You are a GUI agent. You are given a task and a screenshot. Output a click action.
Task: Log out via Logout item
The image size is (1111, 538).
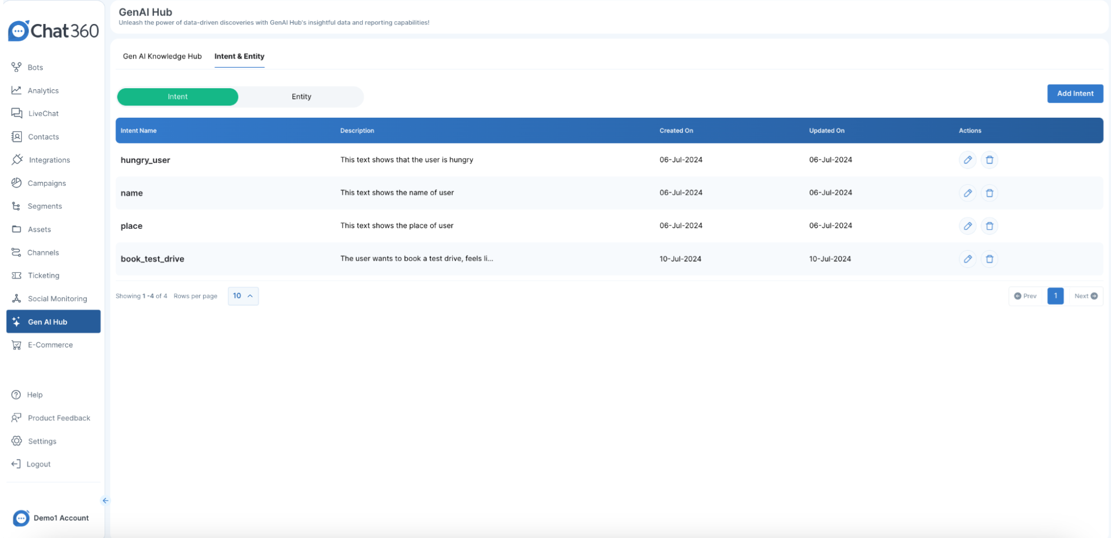click(38, 464)
